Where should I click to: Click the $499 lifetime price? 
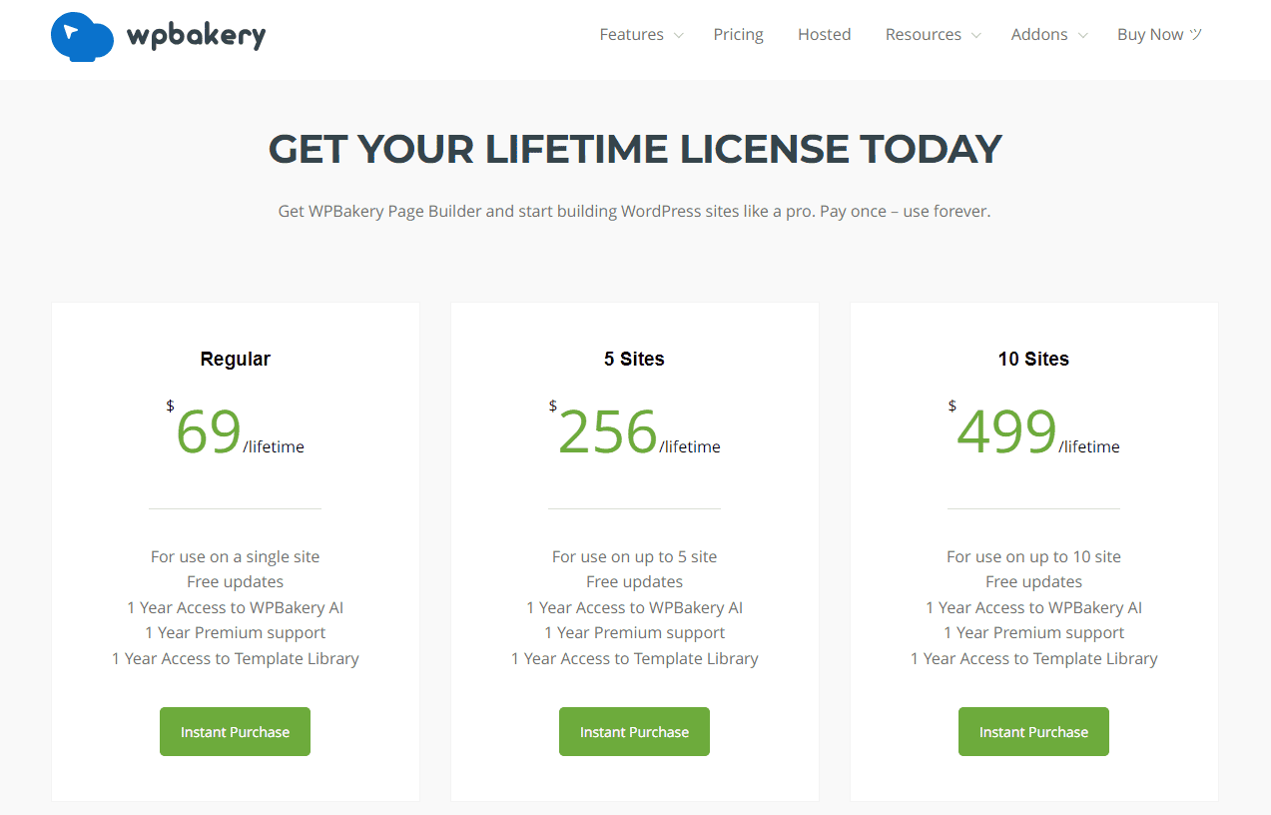tap(1006, 432)
